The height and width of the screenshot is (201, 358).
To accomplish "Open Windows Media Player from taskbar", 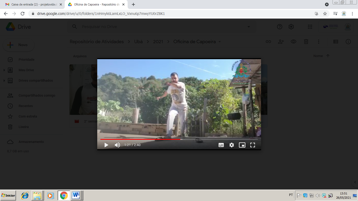I will [x=50, y=196].
